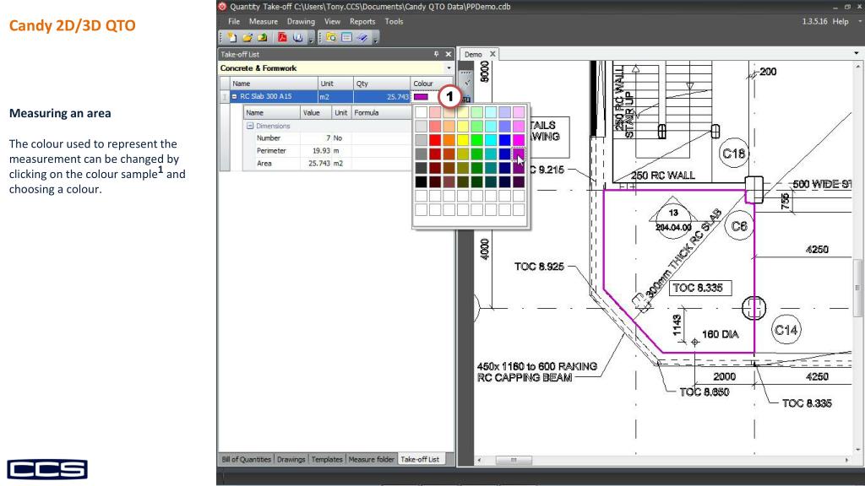Open the View menu
Screen dimensions: 865x486
(x=332, y=21)
